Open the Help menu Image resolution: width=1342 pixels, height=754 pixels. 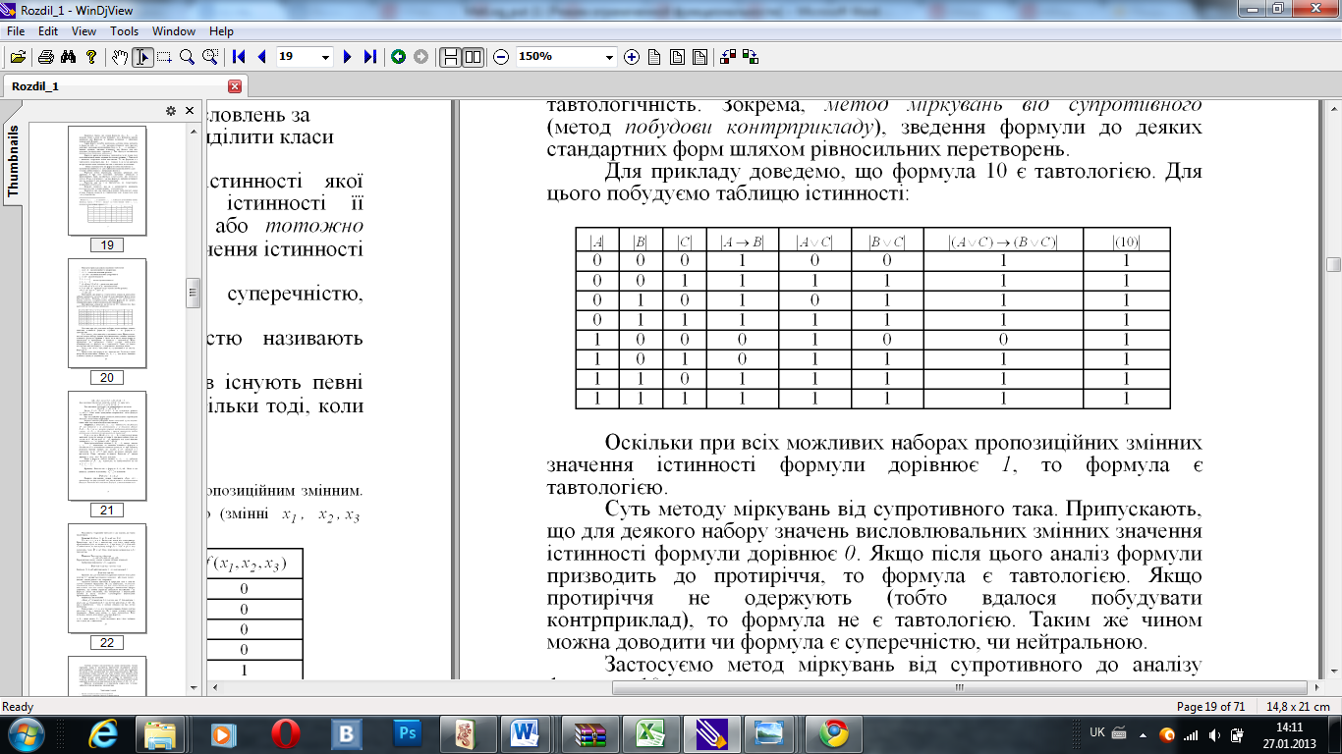pyautogui.click(x=222, y=31)
